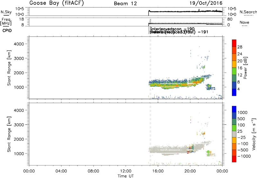Click "3000" tick on velocity panel range axis

tap(19, 125)
